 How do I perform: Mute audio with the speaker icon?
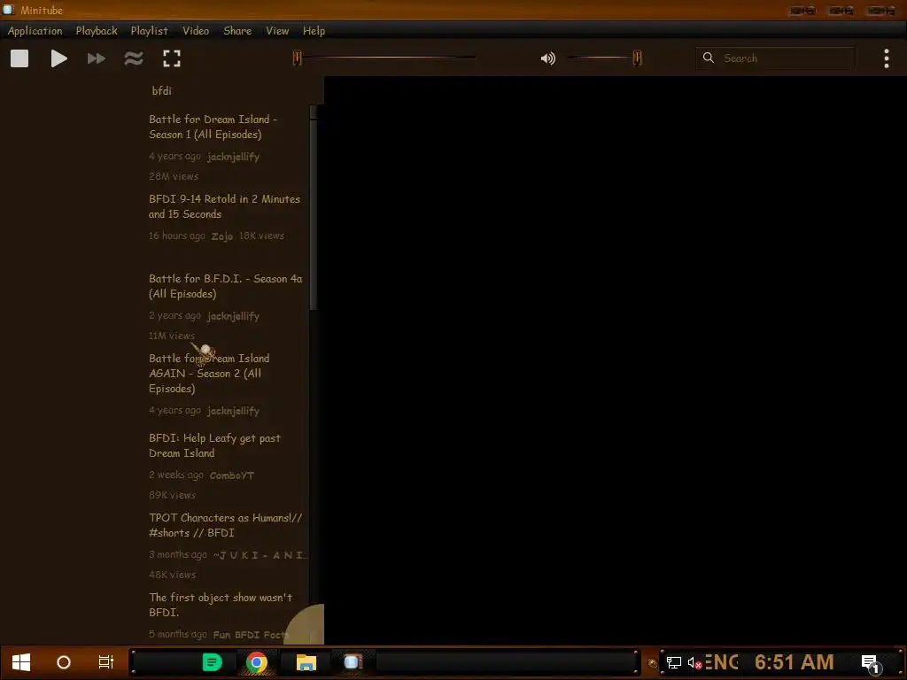coord(547,58)
